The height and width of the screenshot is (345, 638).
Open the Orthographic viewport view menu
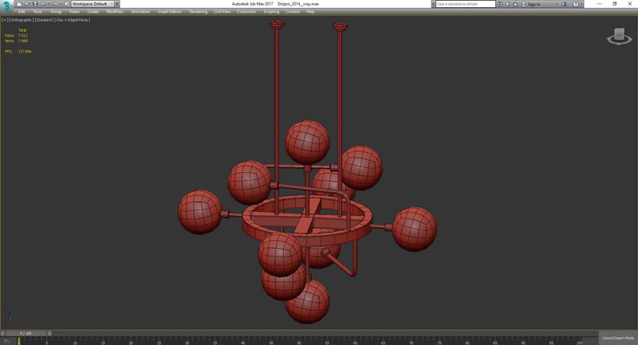click(22, 20)
